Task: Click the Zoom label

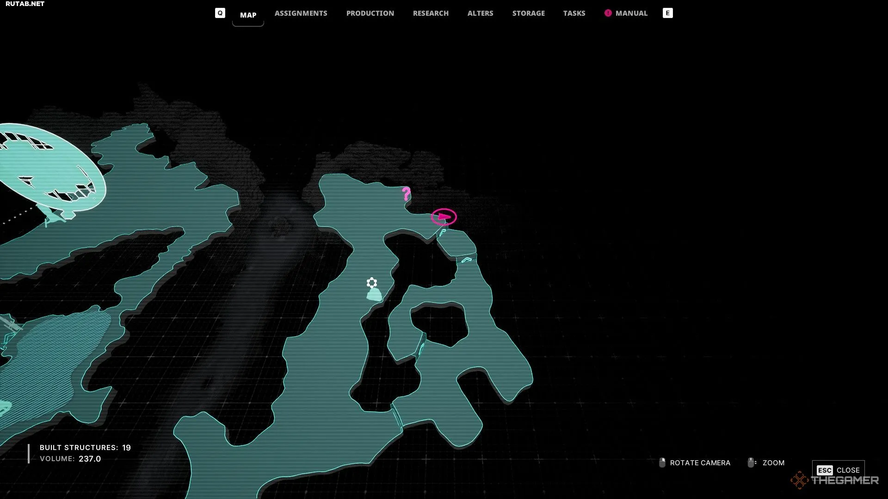Action: pos(773,463)
